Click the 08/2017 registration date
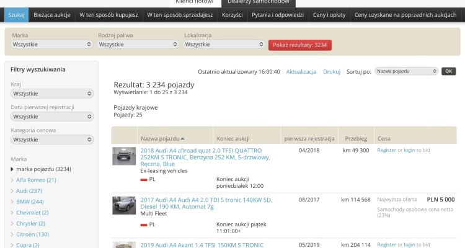The image size is (465, 248). tap(309, 200)
